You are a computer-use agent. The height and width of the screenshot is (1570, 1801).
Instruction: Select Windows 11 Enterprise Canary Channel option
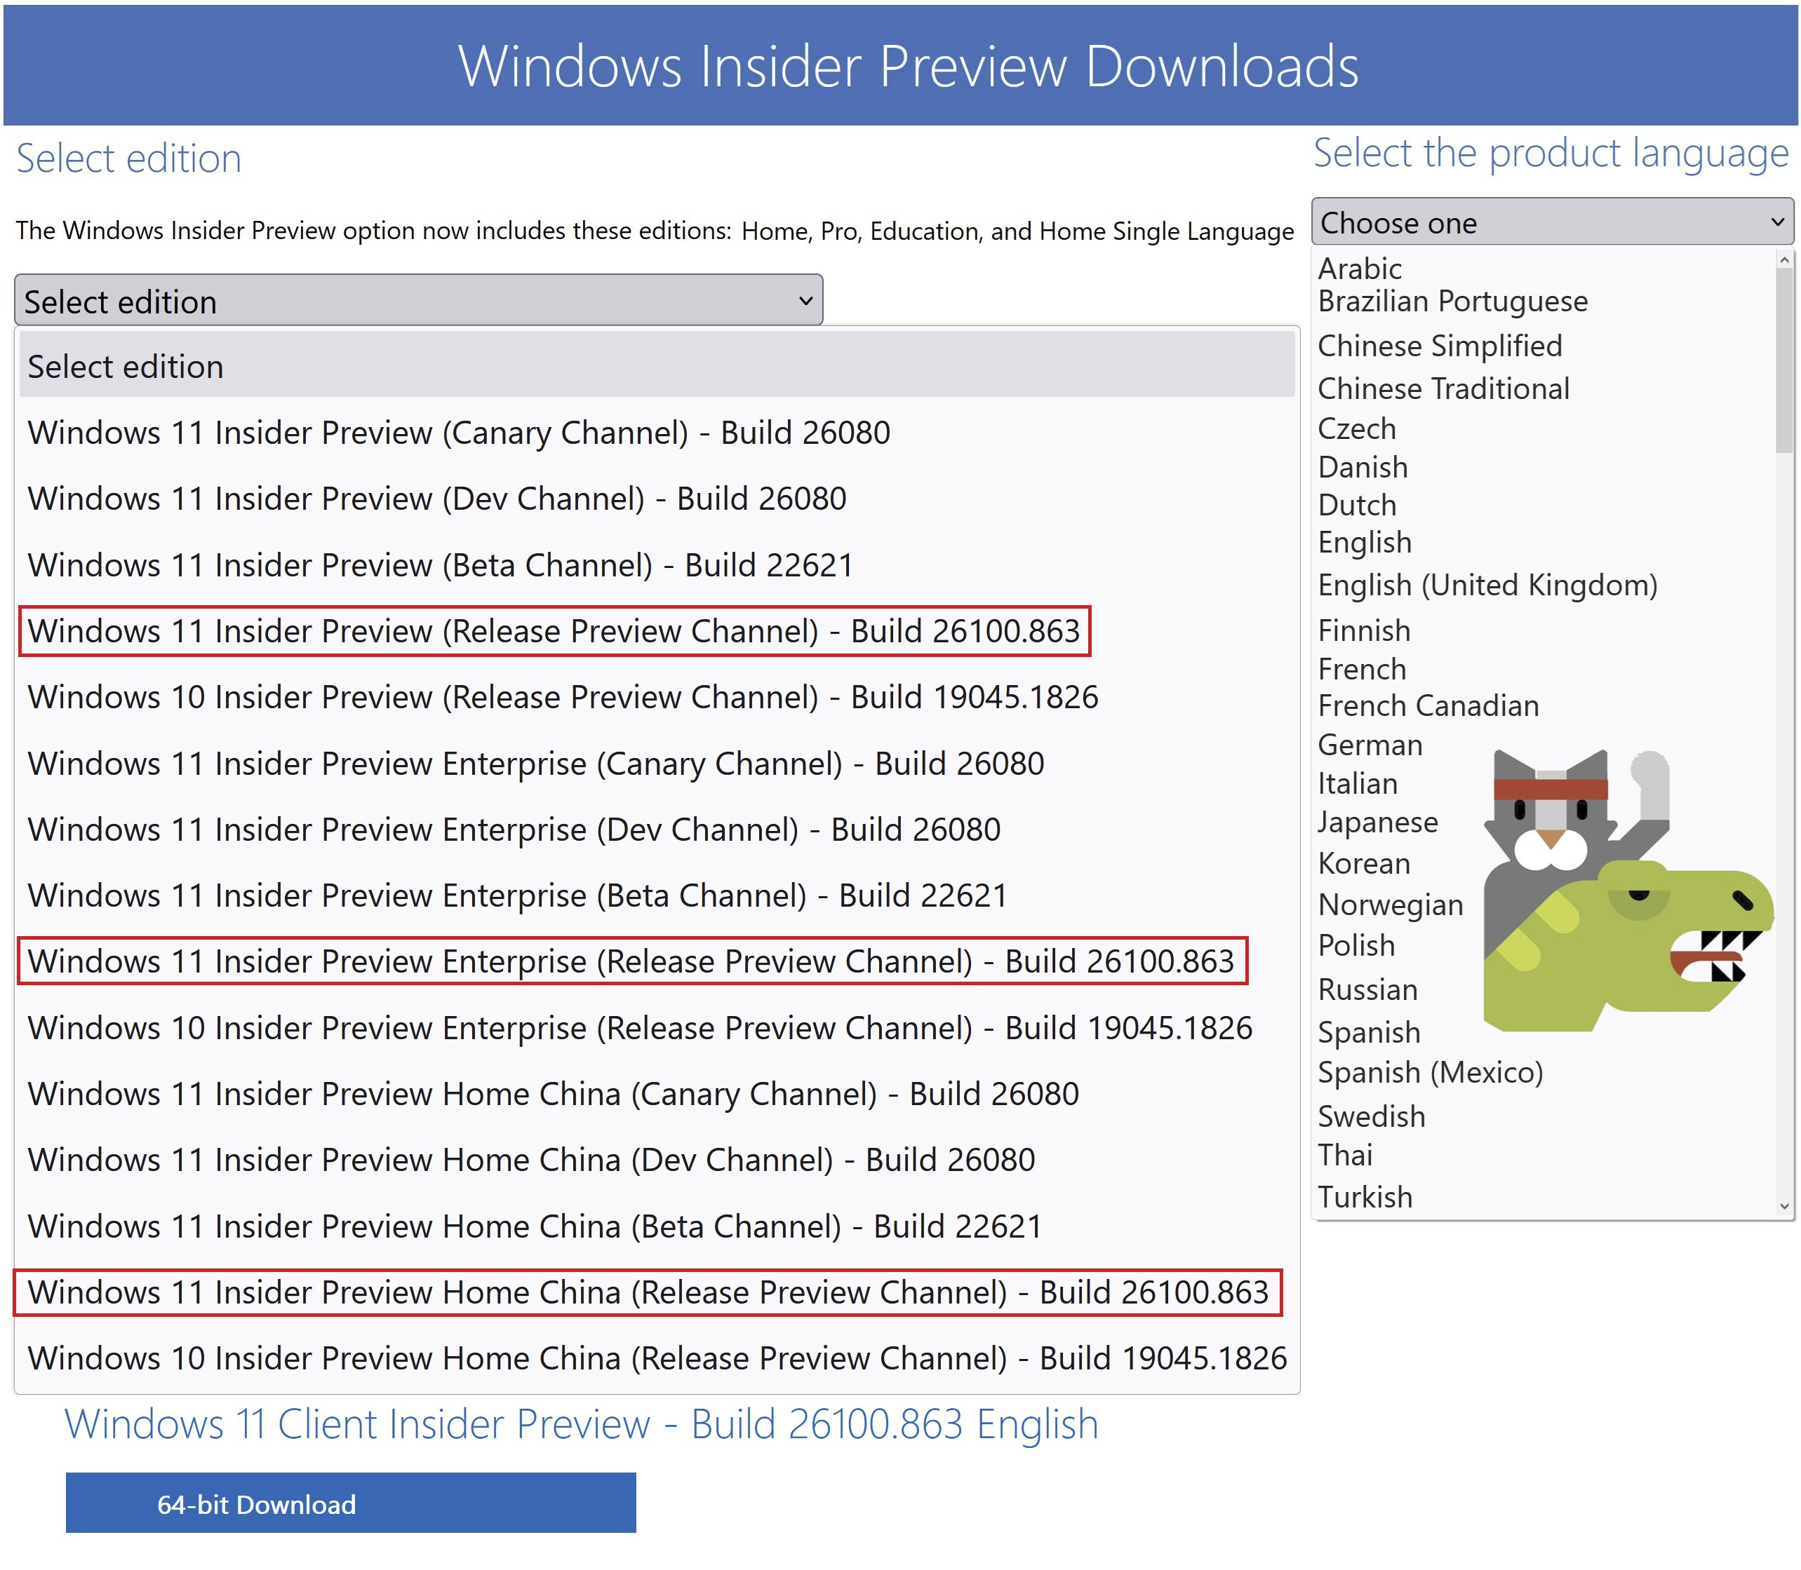coord(535,764)
